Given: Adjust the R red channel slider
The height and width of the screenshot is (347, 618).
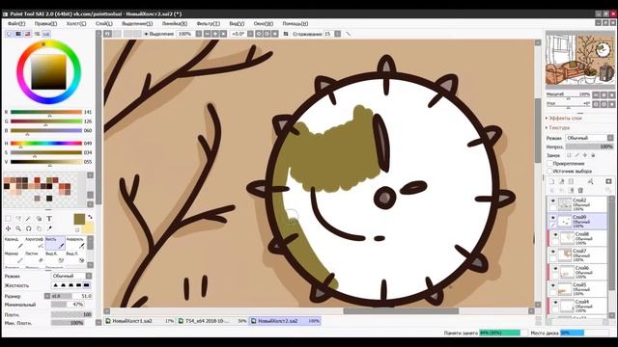Looking at the screenshot, I should coord(46,112).
